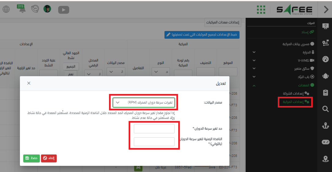Open the gamepad control sidebar icon

pos(325,142)
